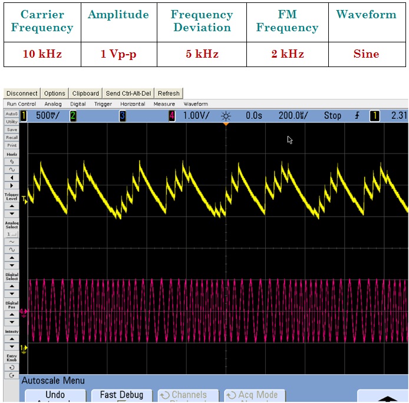This screenshot has height=403, width=409.
Task: Click Digital Select down arrow
Action: (x=11, y=294)
